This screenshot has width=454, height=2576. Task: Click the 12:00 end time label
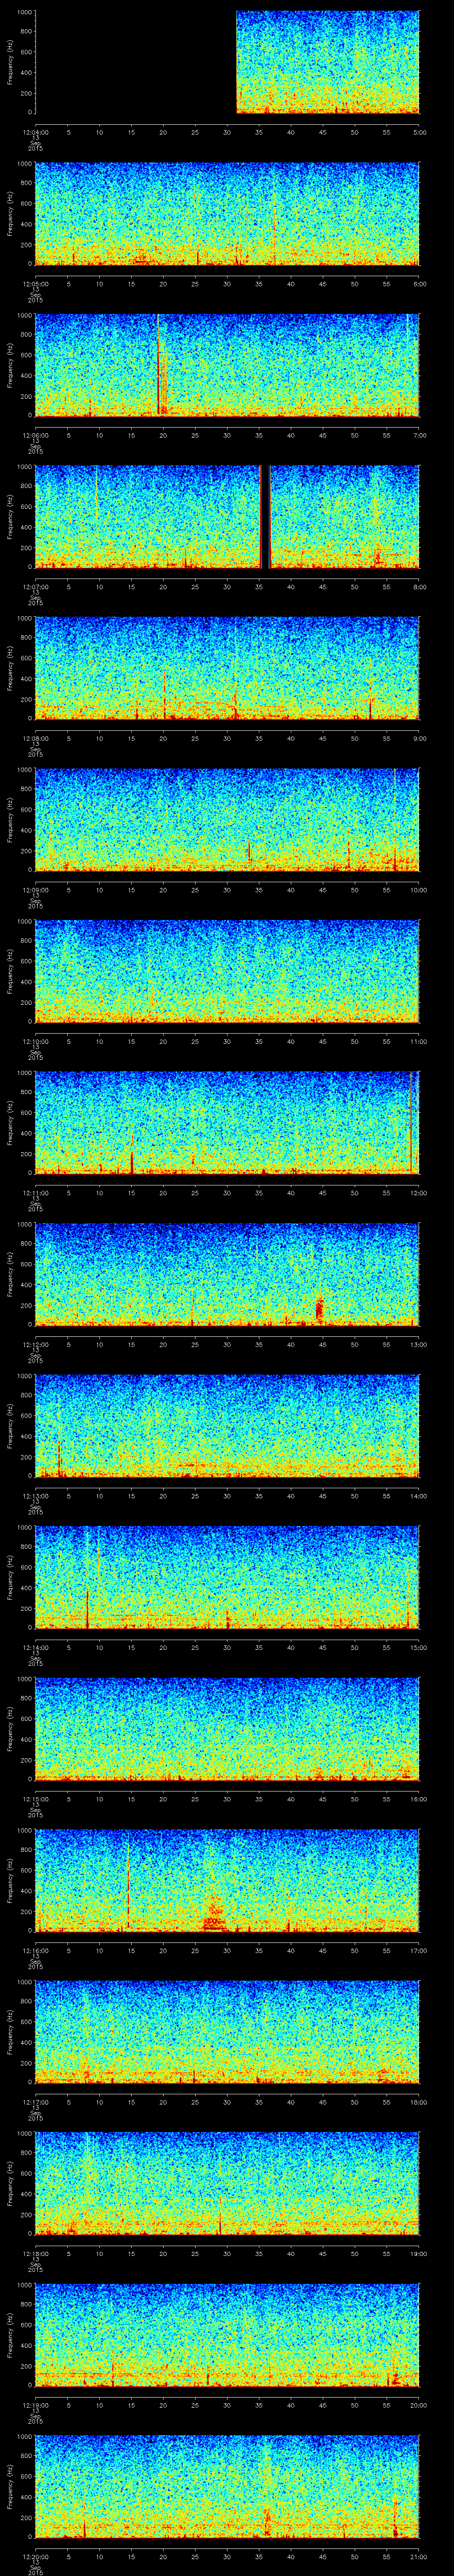pos(419,1192)
